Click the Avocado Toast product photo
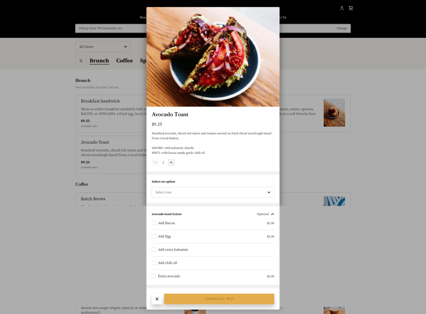Screen dimensions: 426x314 click(x=213, y=57)
